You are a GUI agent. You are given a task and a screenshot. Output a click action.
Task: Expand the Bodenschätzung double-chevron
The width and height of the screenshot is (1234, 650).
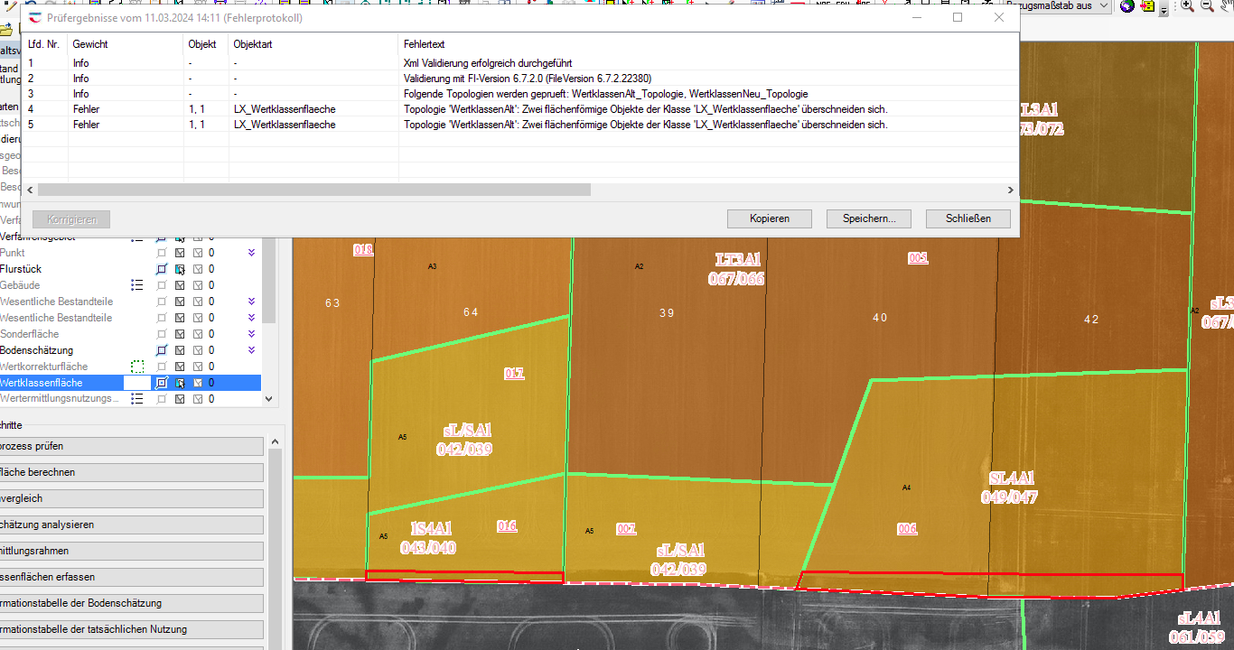(252, 350)
